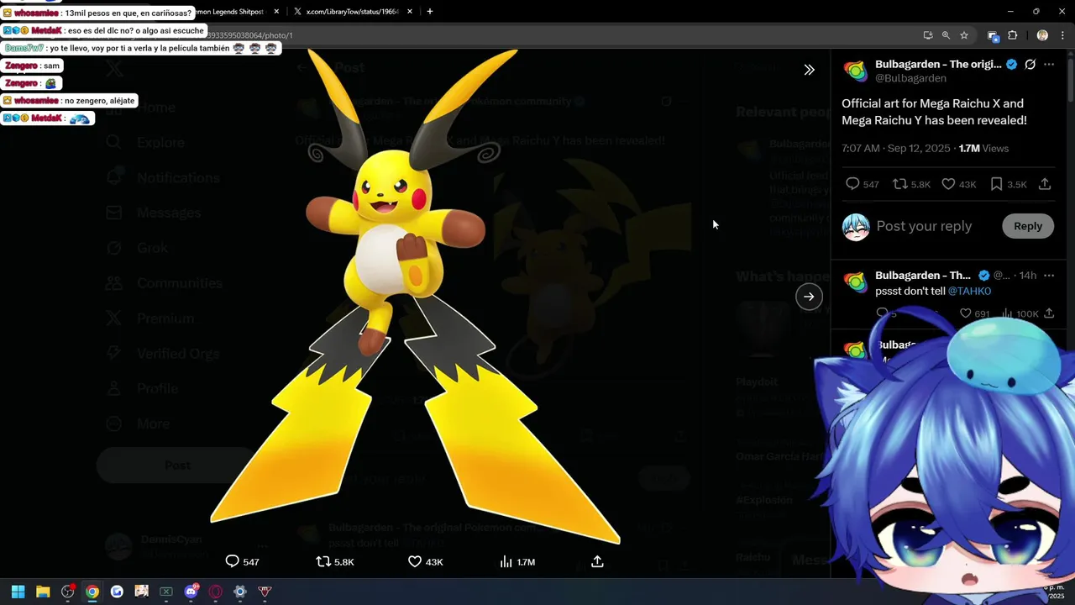
Task: Bookmark the post showing 3.5K
Action: click(1008, 184)
